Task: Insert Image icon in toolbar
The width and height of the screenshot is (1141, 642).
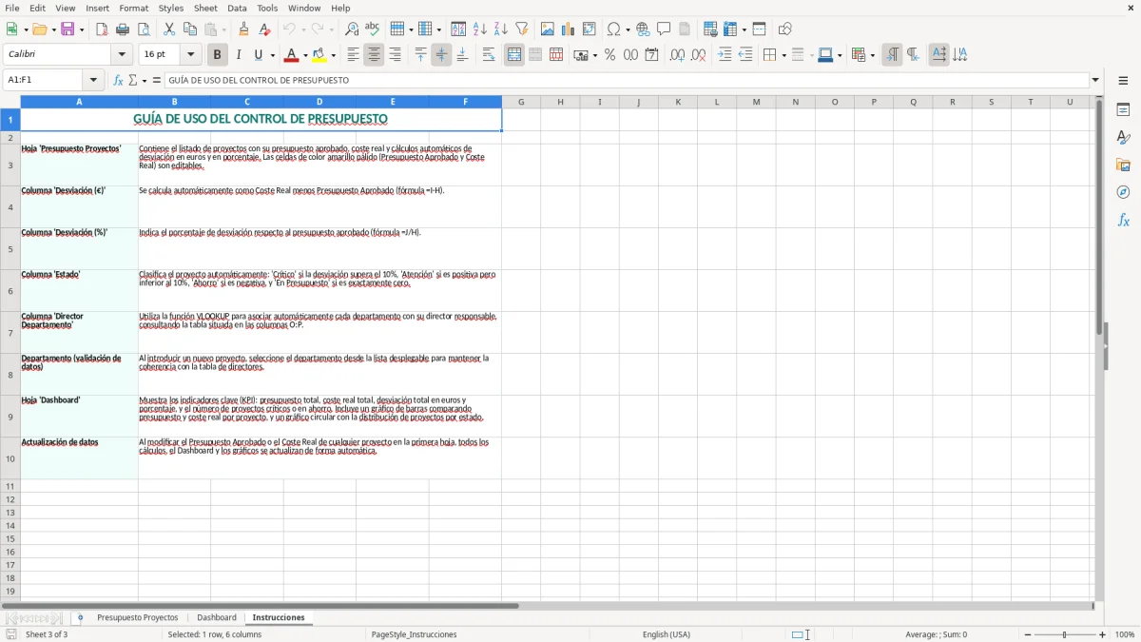Action: click(548, 29)
